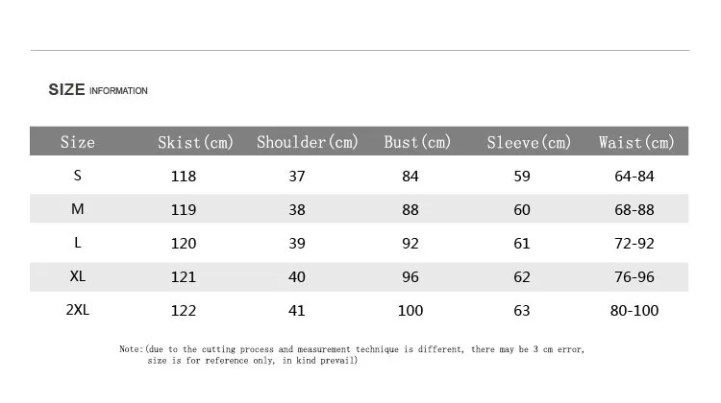This screenshot has width=721, height=403.
Task: Click the bust value 92
Action: 410,244
